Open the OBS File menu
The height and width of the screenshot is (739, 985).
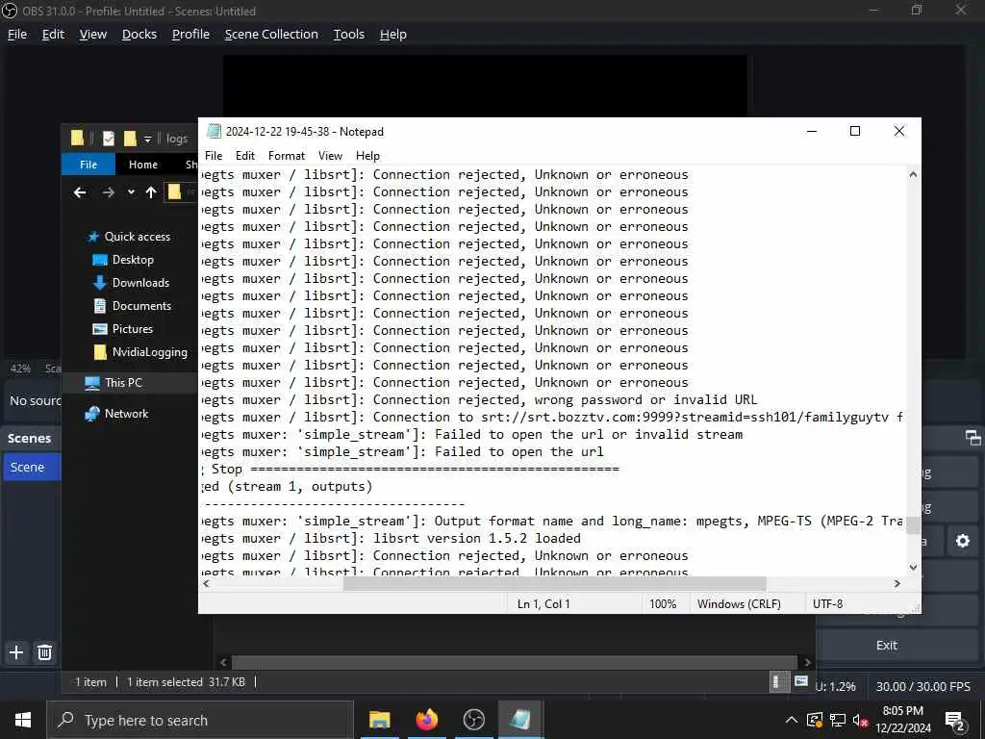point(17,34)
